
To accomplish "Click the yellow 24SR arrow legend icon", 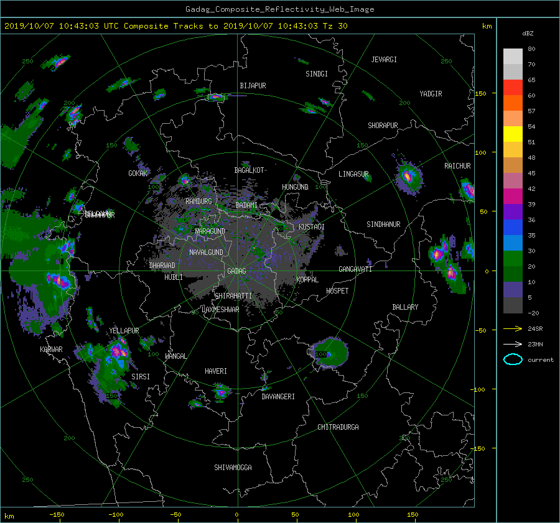I will [x=513, y=329].
